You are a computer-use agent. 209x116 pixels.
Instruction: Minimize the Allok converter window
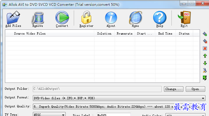(x=184, y=3)
